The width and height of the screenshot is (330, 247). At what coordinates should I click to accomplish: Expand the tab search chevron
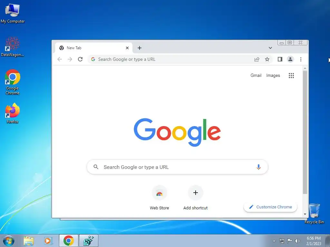pos(270,48)
